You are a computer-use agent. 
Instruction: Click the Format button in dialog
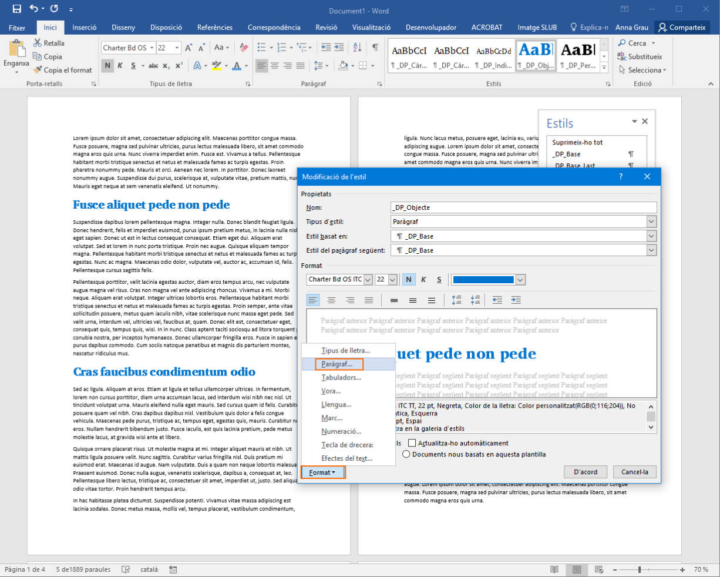[322, 472]
